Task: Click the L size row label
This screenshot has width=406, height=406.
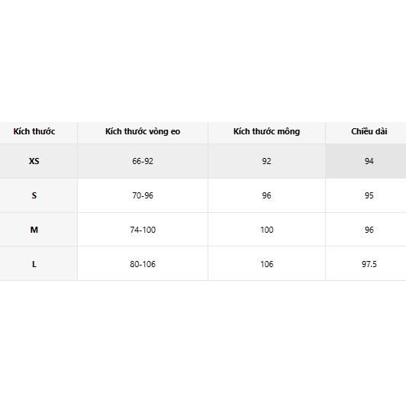Action: point(34,264)
